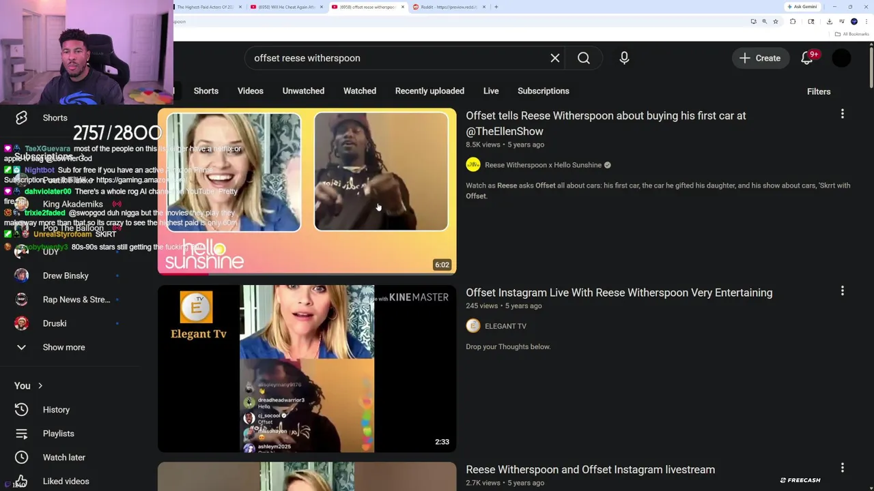
Task: Open Chrome extensions puzzle icon
Action: tap(793, 21)
